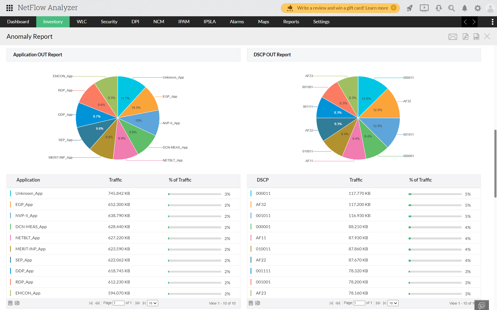The image size is (497, 310).
Task: Export the report as CSV
Action: point(476,37)
